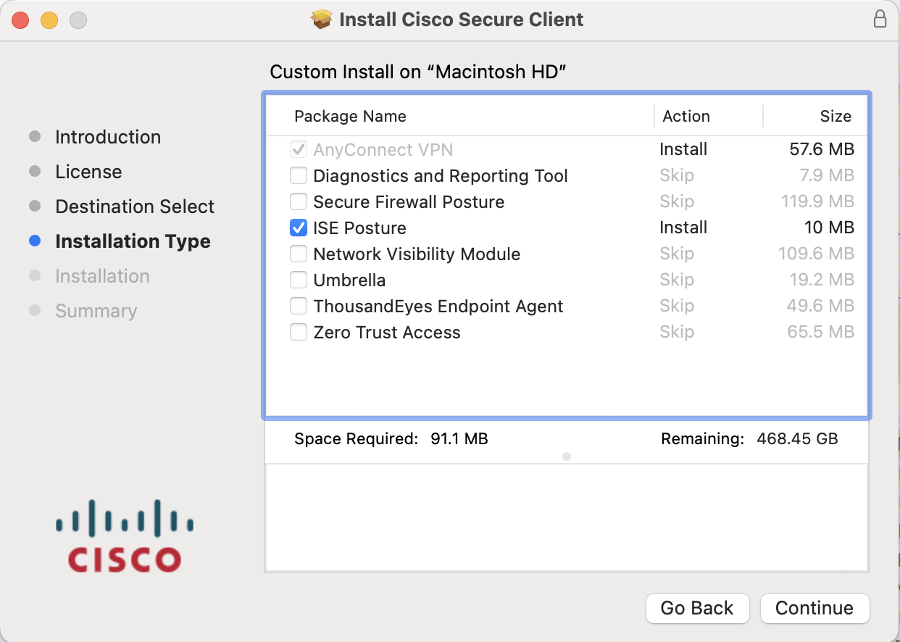Image resolution: width=900 pixels, height=642 pixels.
Task: Click the blue dot beside Installation Type
Action: pyautogui.click(x=34, y=241)
